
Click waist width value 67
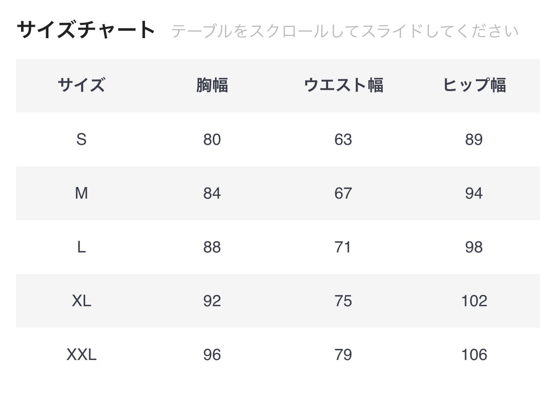point(343,193)
